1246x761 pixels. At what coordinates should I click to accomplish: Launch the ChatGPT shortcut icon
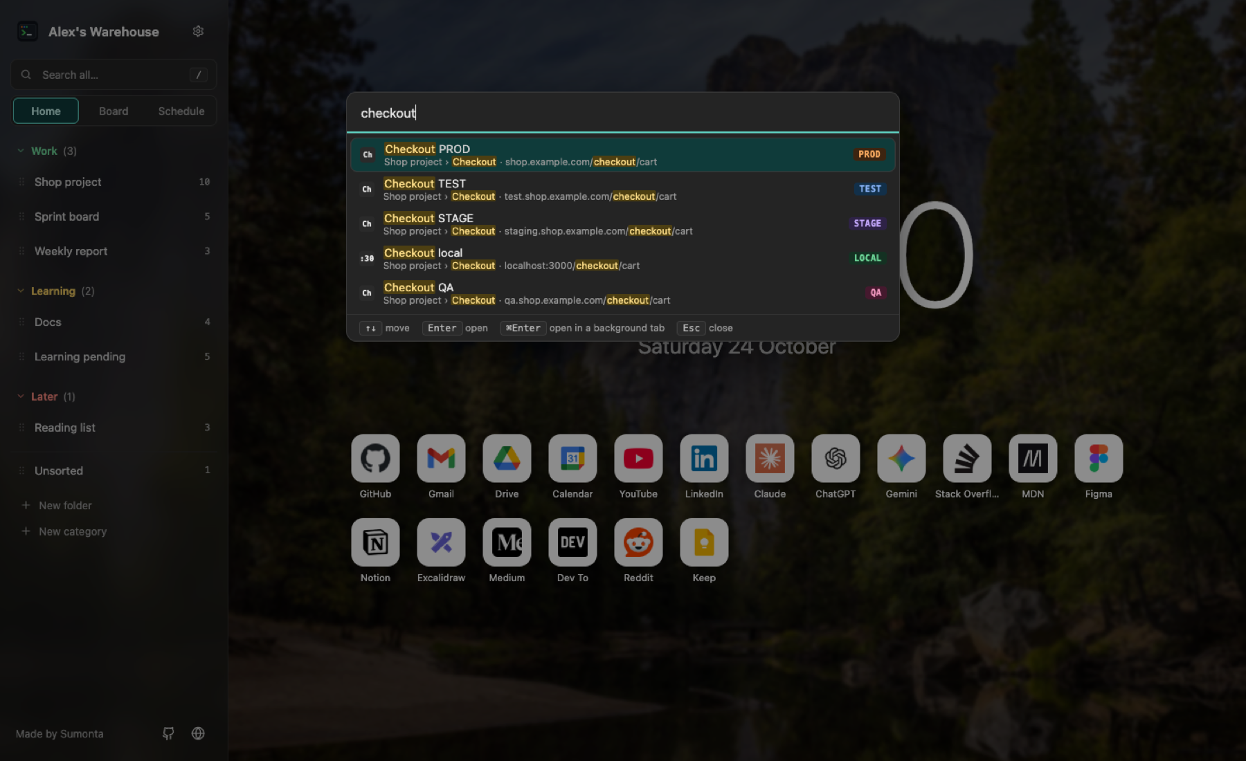click(x=836, y=458)
